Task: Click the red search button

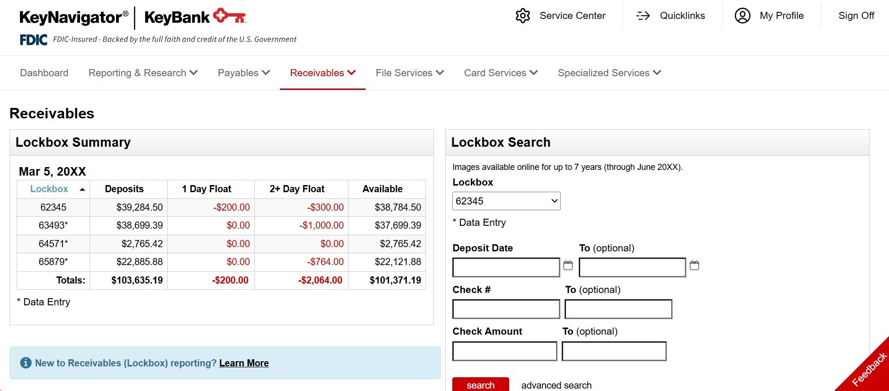Action: pos(480,384)
